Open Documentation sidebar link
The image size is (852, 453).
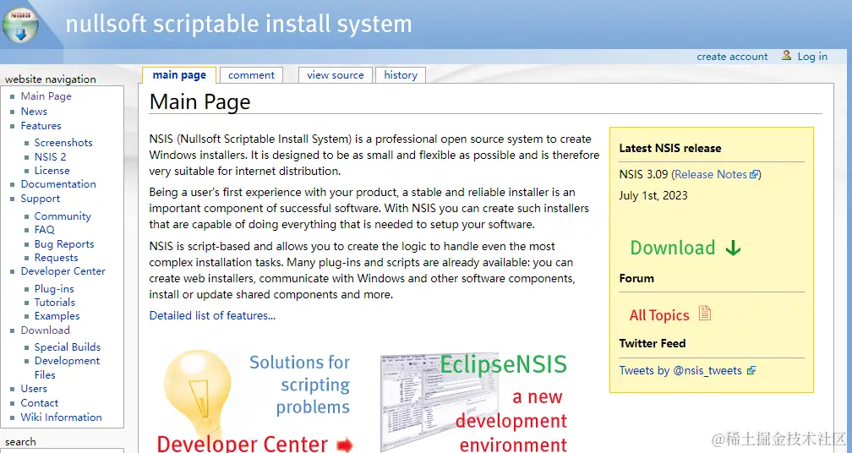[58, 184]
